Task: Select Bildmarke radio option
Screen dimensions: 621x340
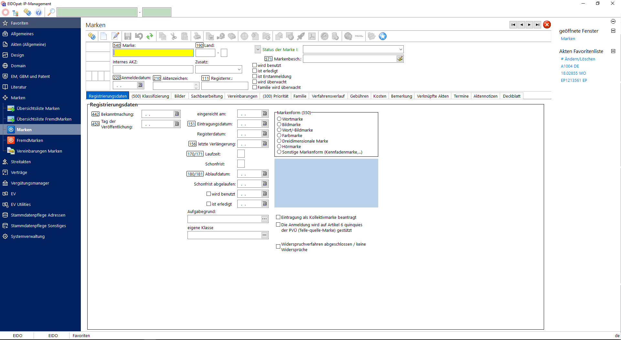Action: pyautogui.click(x=279, y=124)
